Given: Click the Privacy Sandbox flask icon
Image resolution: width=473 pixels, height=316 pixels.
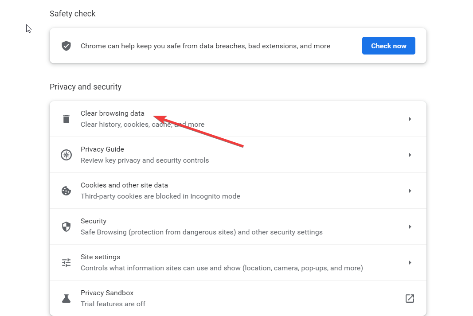Looking at the screenshot, I should tap(66, 298).
